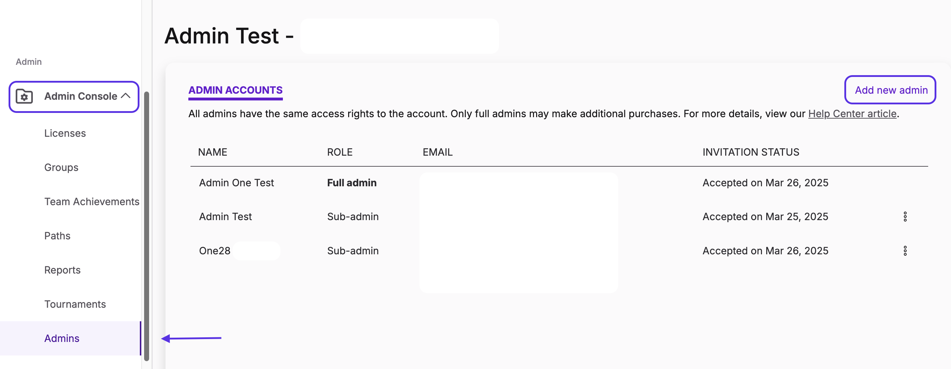Open Tournaments in sidebar
Screen dimensions: 951x369
click(75, 304)
